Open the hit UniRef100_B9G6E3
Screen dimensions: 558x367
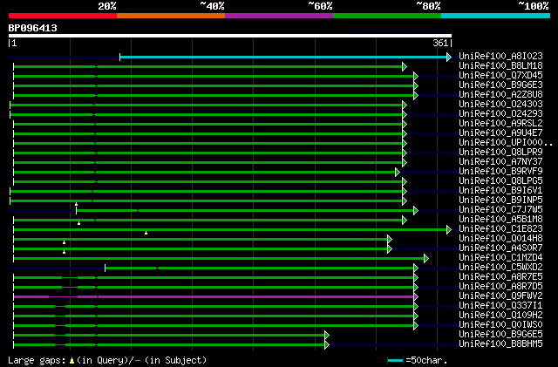[x=500, y=85]
